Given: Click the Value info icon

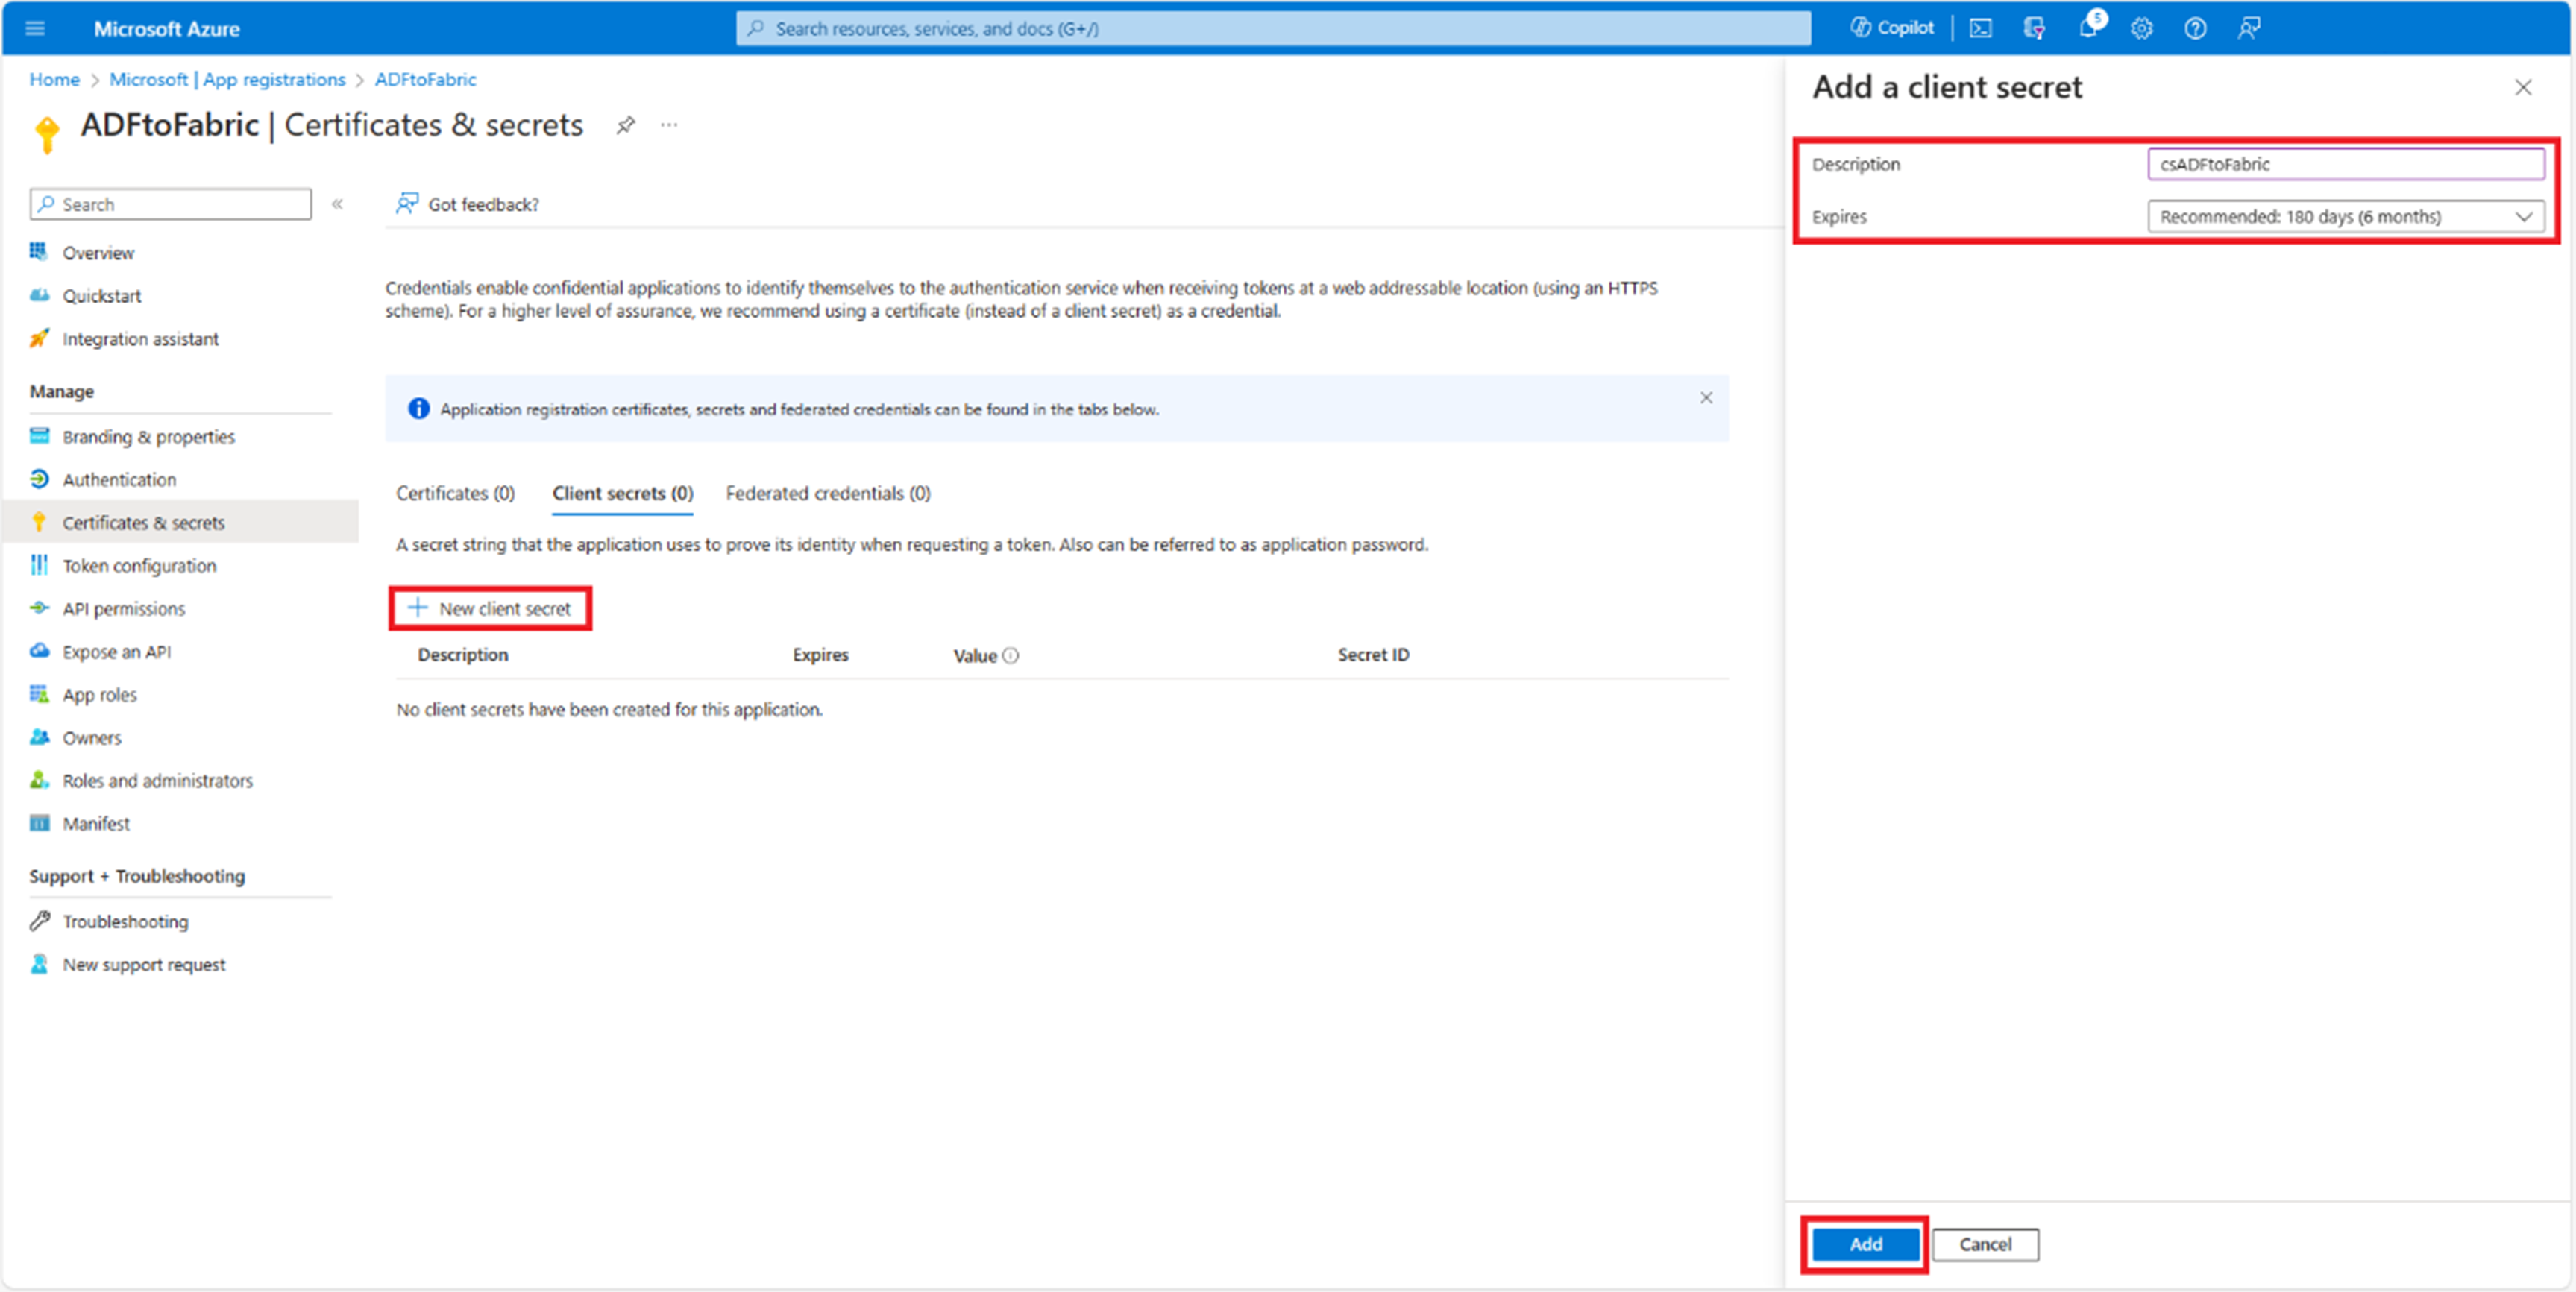Looking at the screenshot, I should pyautogui.click(x=1010, y=655).
